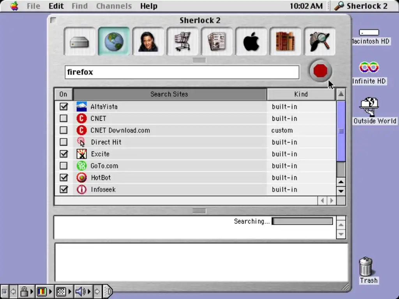Viewport: 399px width, 299px height.
Task: Open the My Channel detective icon
Action: coord(320,41)
